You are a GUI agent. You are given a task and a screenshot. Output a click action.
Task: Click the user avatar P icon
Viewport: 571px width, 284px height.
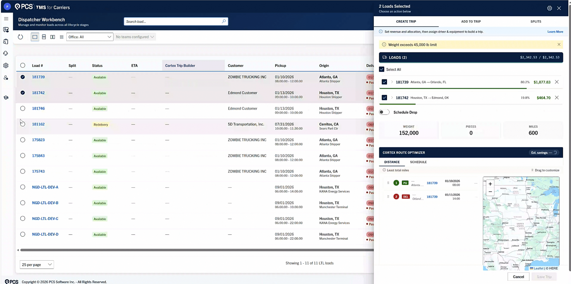pos(7,6)
